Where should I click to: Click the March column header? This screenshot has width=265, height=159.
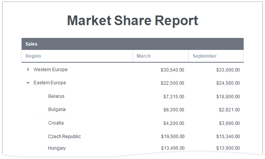144,56
